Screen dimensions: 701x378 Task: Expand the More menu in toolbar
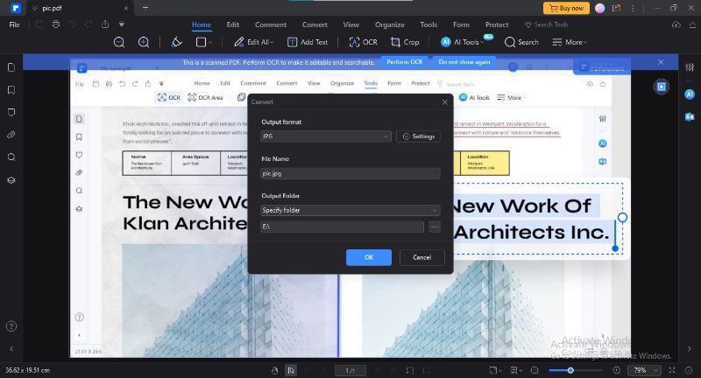point(570,42)
